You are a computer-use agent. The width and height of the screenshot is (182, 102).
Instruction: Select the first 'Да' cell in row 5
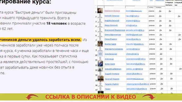160,30
